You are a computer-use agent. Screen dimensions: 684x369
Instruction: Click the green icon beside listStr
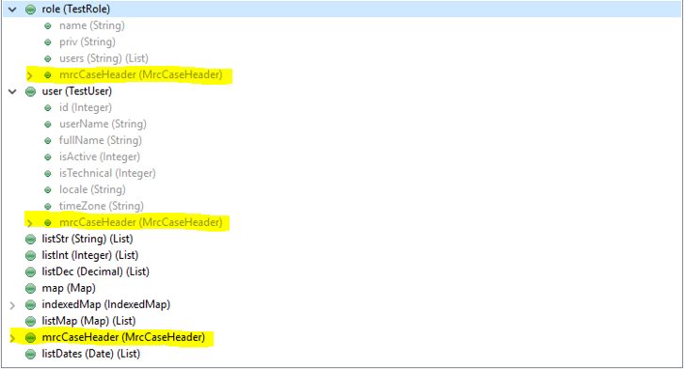(x=30, y=239)
